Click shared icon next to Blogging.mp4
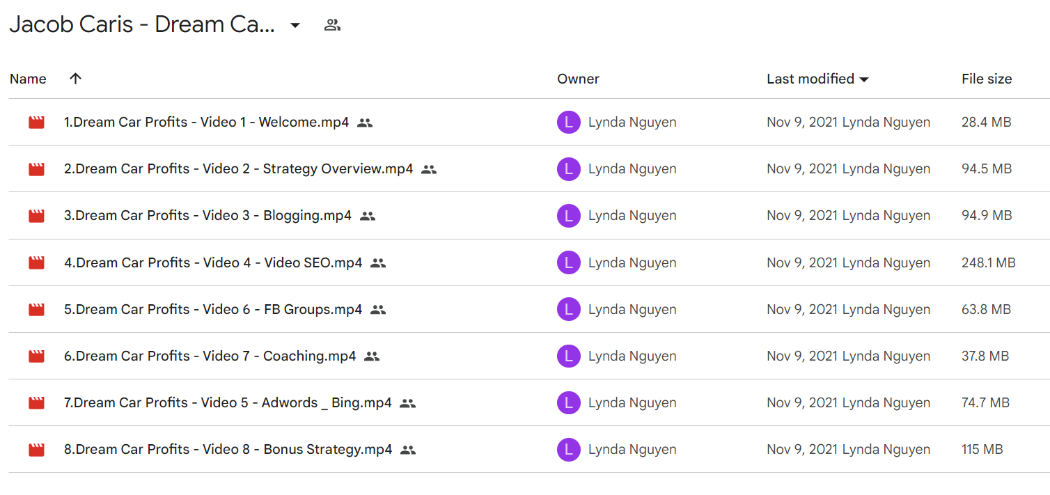The image size is (1050, 495). coord(368,216)
